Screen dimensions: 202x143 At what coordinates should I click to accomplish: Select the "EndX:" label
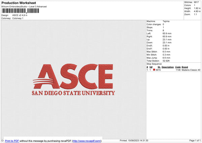(149, 46)
